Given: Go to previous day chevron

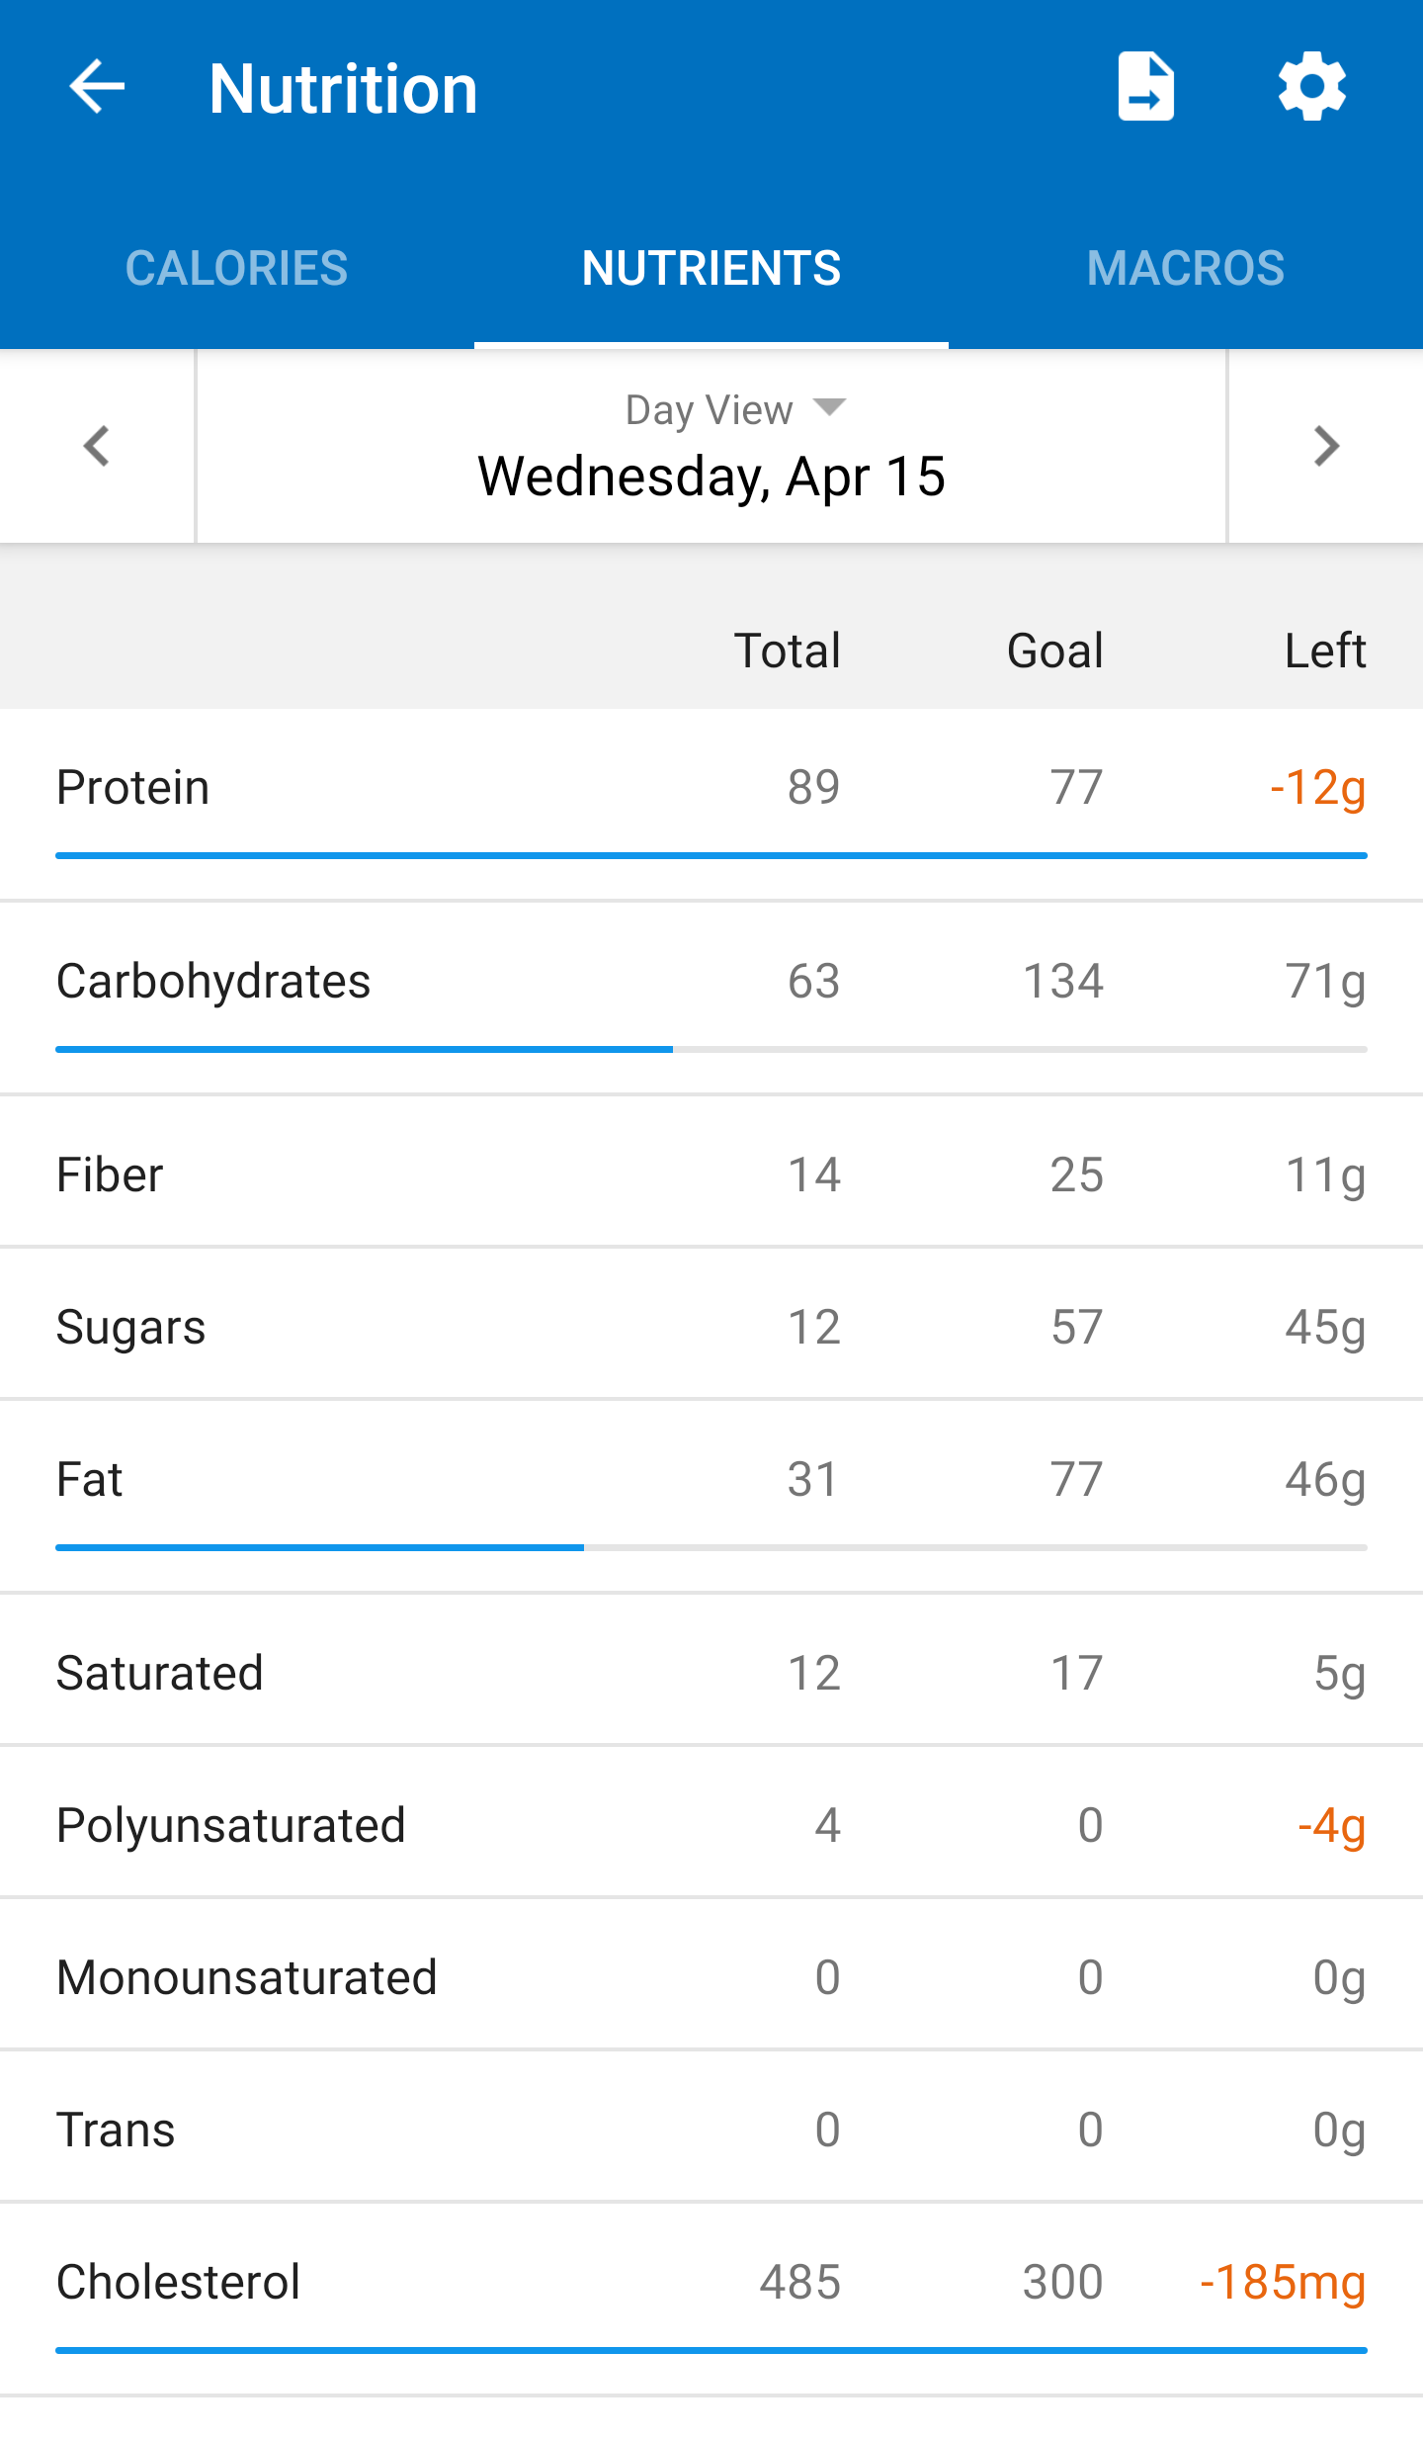Looking at the screenshot, I should pyautogui.click(x=97, y=446).
